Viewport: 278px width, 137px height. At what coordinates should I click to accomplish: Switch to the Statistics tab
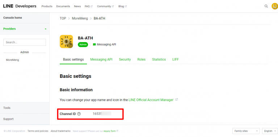click(x=159, y=59)
